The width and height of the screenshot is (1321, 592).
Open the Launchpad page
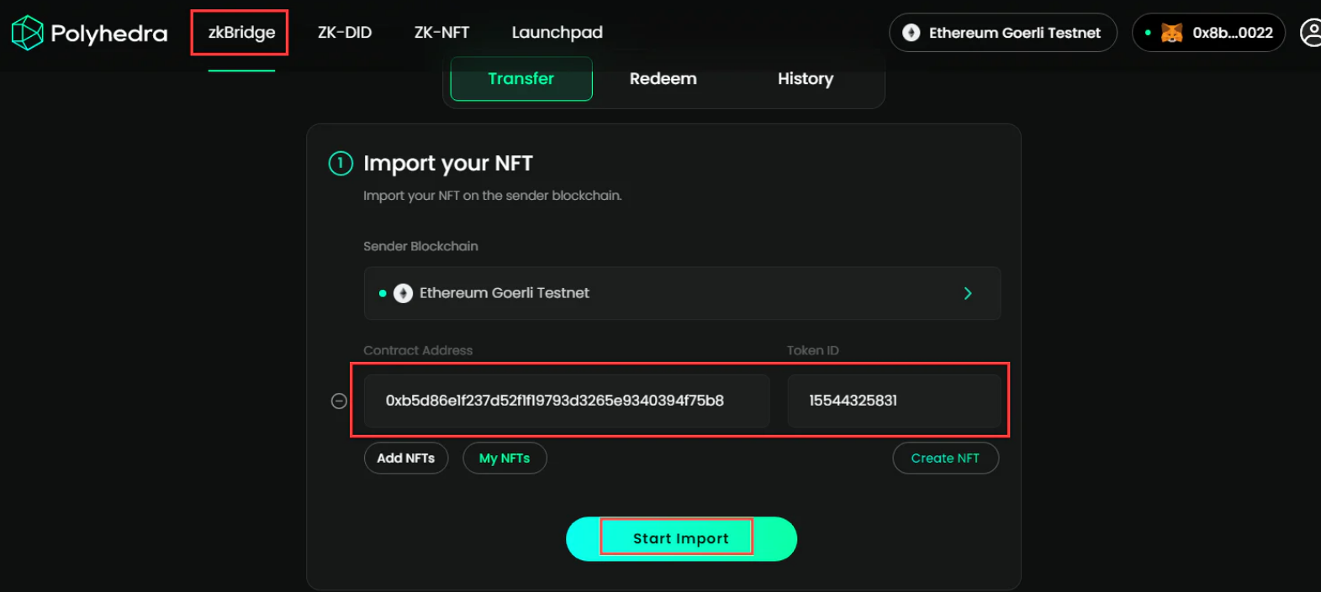click(557, 33)
